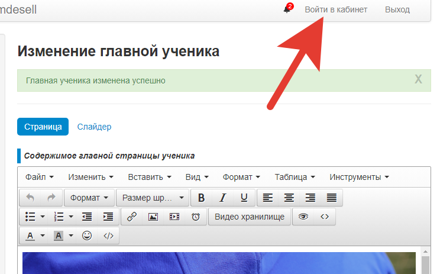The height and width of the screenshot is (274, 440).
Task: Dismiss the green success message with X
Action: (x=418, y=79)
